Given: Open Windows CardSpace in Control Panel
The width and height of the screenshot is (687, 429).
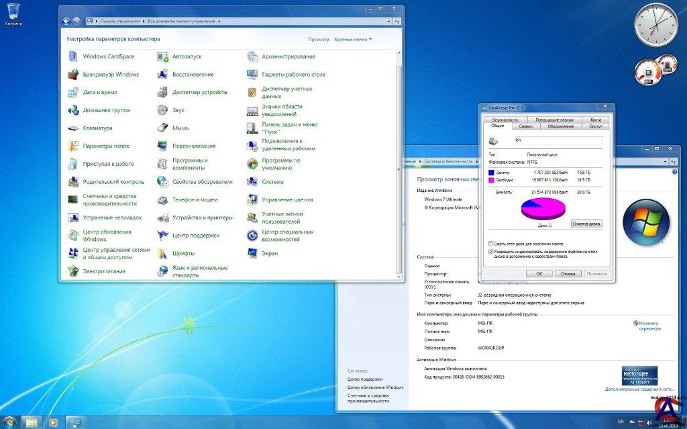Looking at the screenshot, I should (101, 56).
